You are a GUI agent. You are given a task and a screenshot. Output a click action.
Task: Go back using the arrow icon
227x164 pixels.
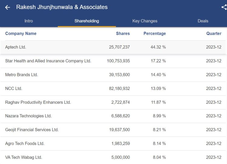click(8, 7)
